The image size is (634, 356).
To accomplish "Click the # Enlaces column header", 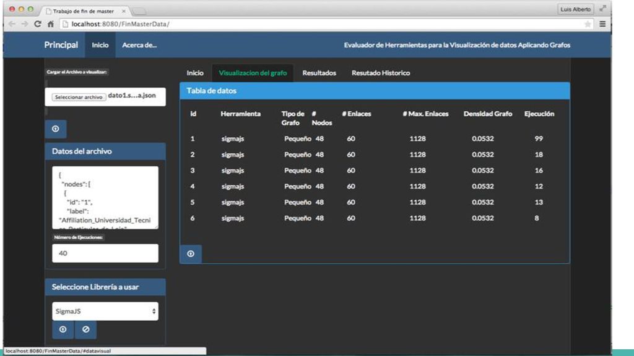I will click(x=356, y=114).
